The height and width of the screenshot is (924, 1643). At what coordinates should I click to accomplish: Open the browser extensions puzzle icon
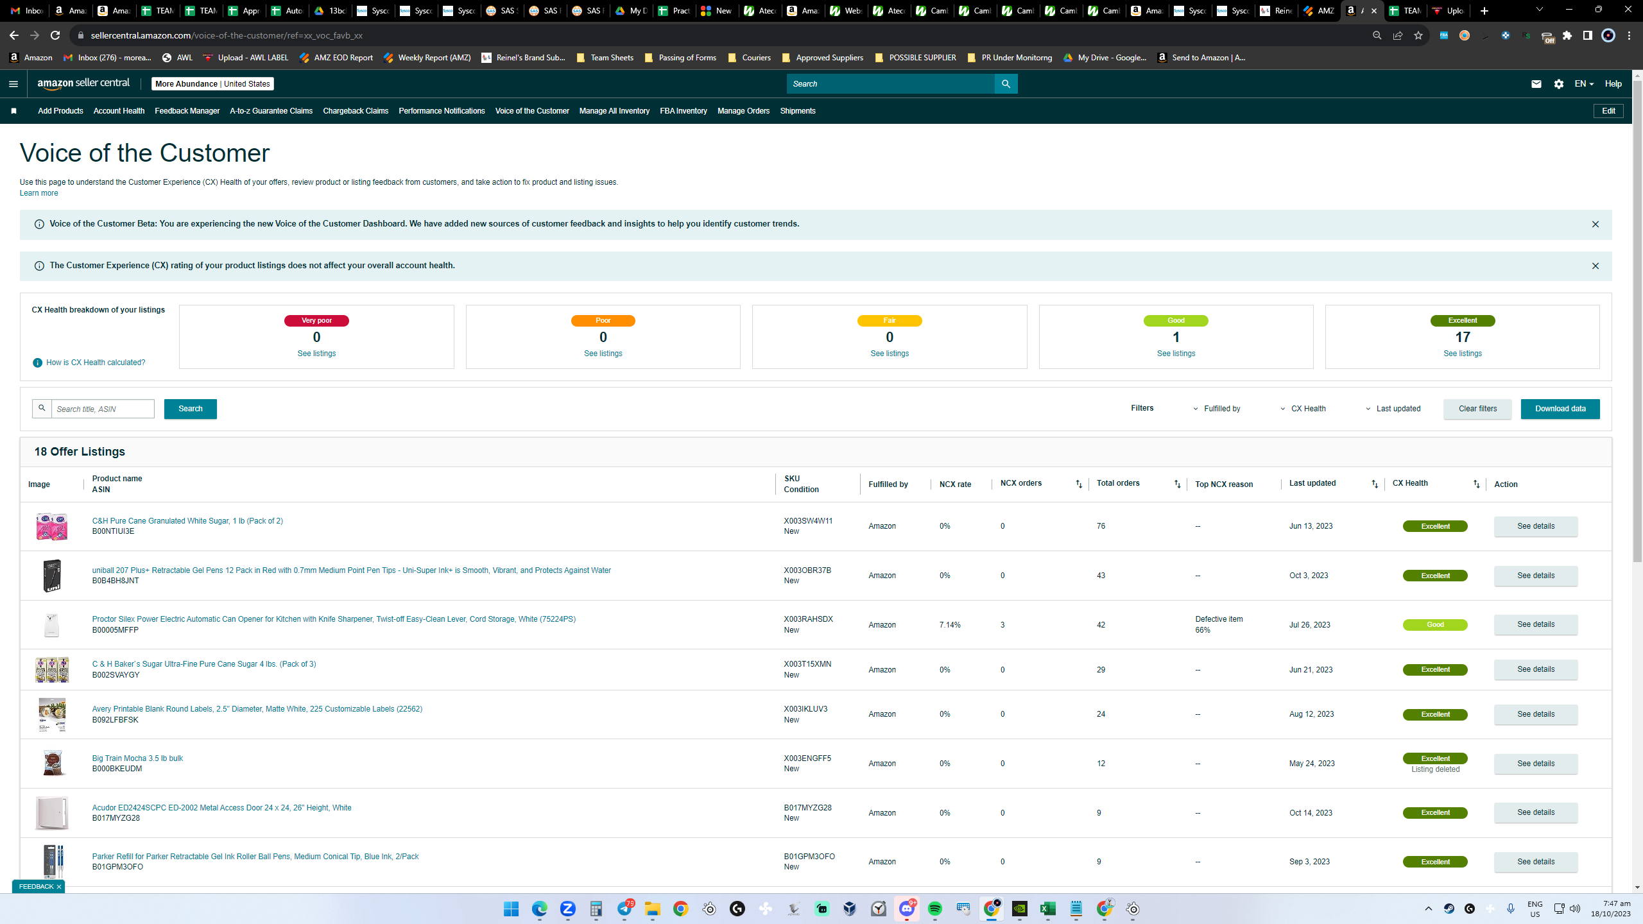[x=1567, y=35]
